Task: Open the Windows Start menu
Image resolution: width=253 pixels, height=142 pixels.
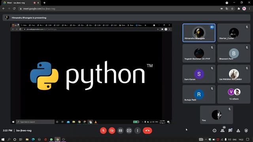Action: (x=3, y=139)
